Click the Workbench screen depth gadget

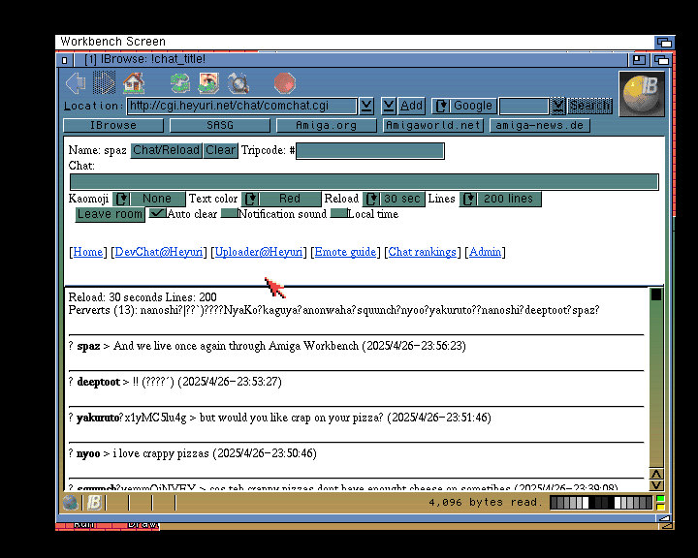(x=665, y=43)
